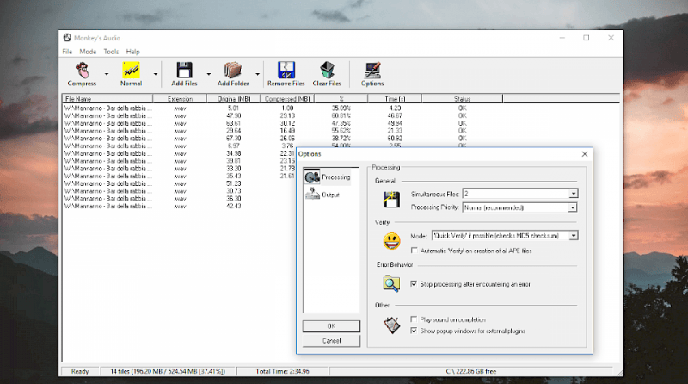Click OK in the Options dialog

(331, 326)
